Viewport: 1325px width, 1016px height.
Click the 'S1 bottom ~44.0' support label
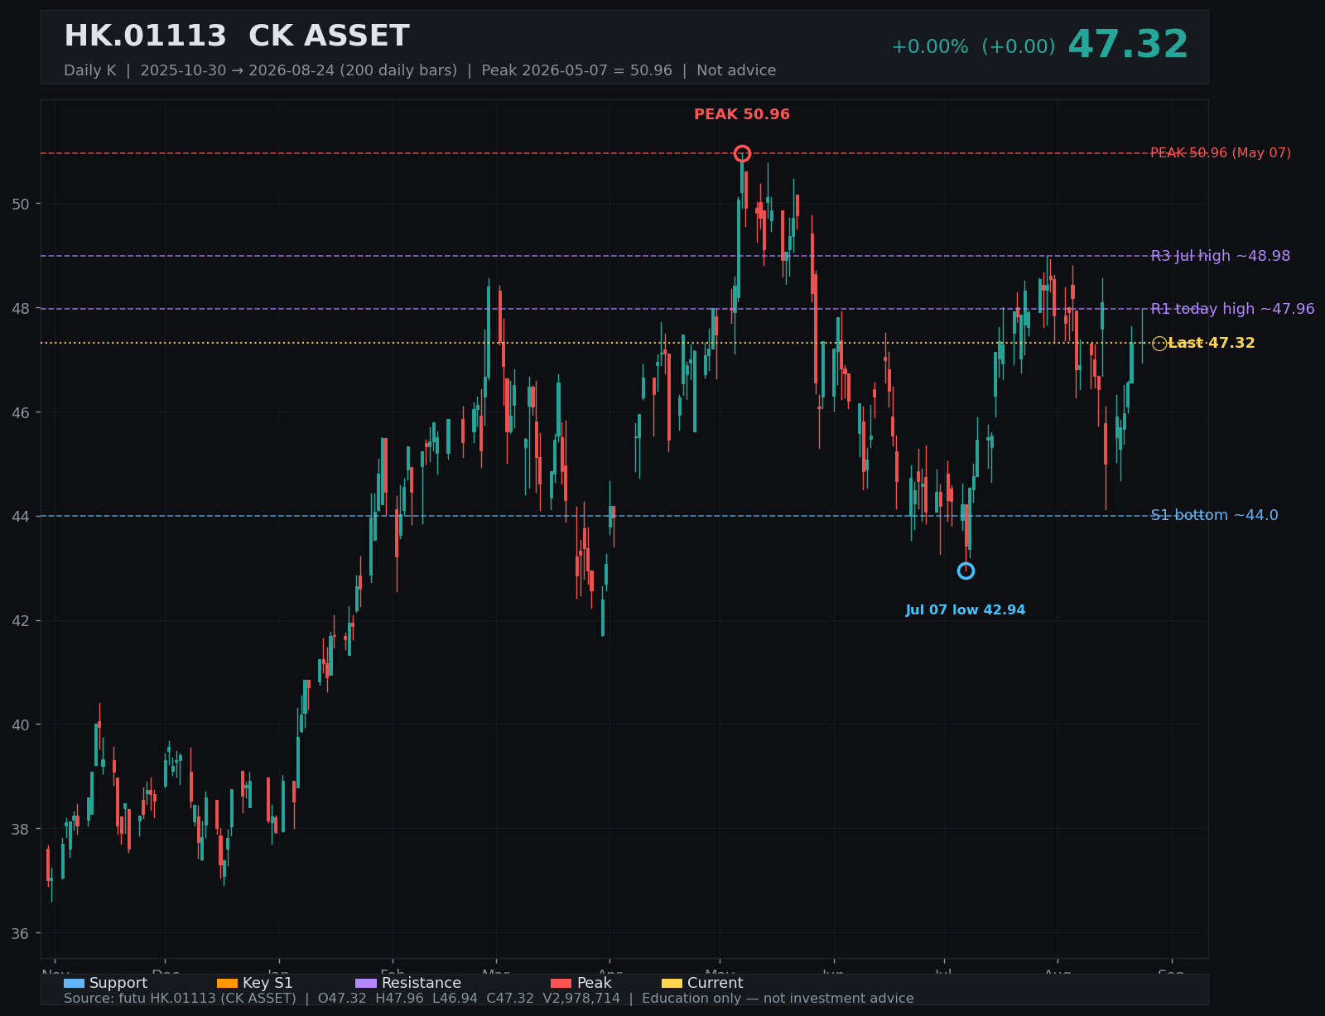(x=1214, y=516)
